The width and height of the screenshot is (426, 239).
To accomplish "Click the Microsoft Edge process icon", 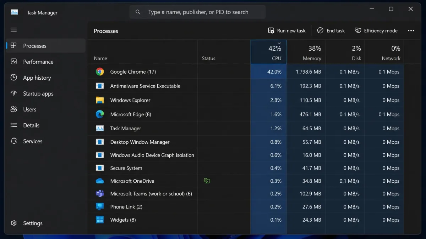I will (x=100, y=114).
